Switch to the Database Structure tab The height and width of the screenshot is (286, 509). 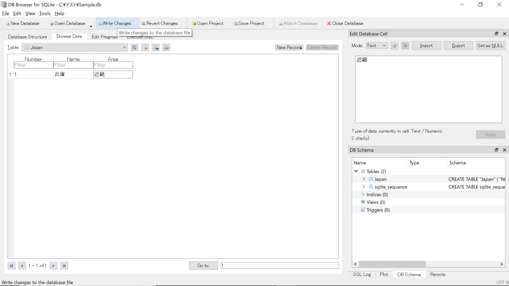pyautogui.click(x=28, y=37)
